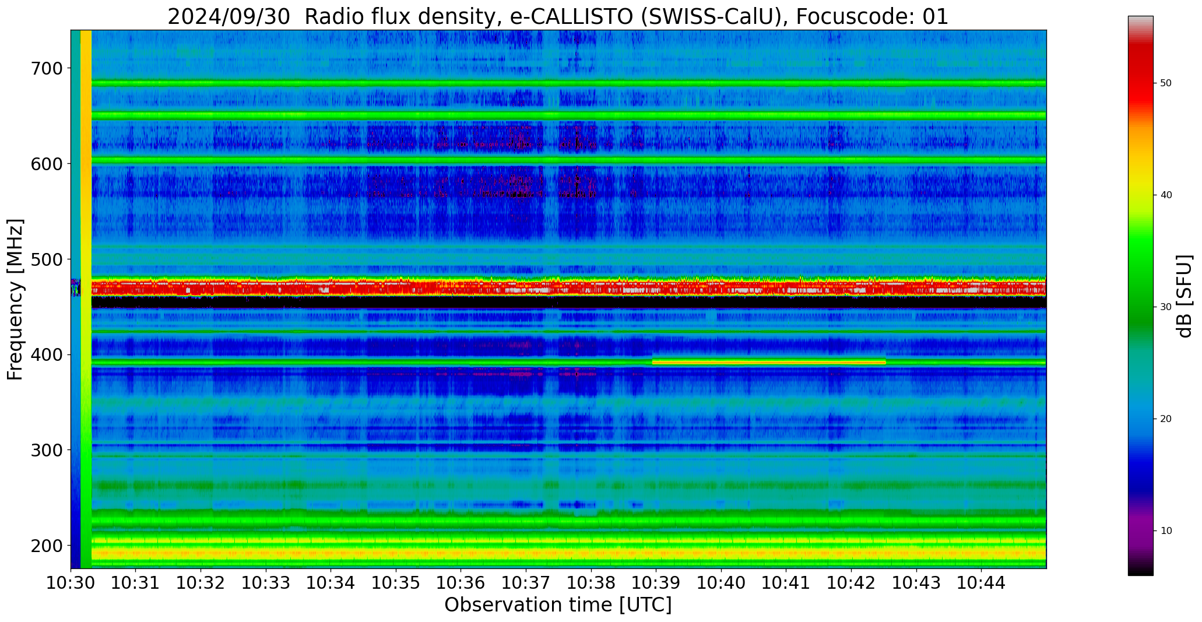Click the 10:44 time tick label
The image size is (1202, 622).
point(981,582)
